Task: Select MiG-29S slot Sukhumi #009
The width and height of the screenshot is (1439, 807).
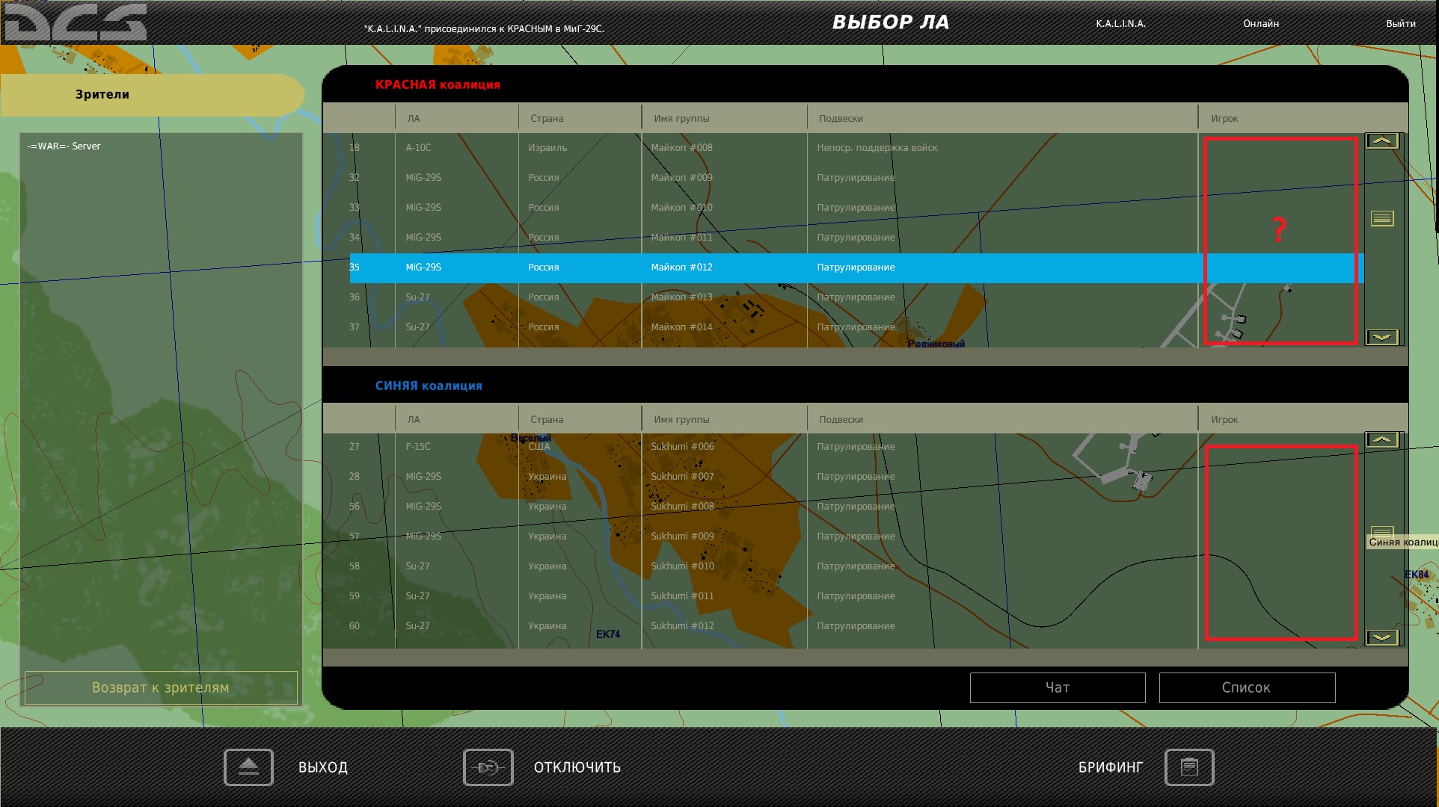Action: coord(856,537)
